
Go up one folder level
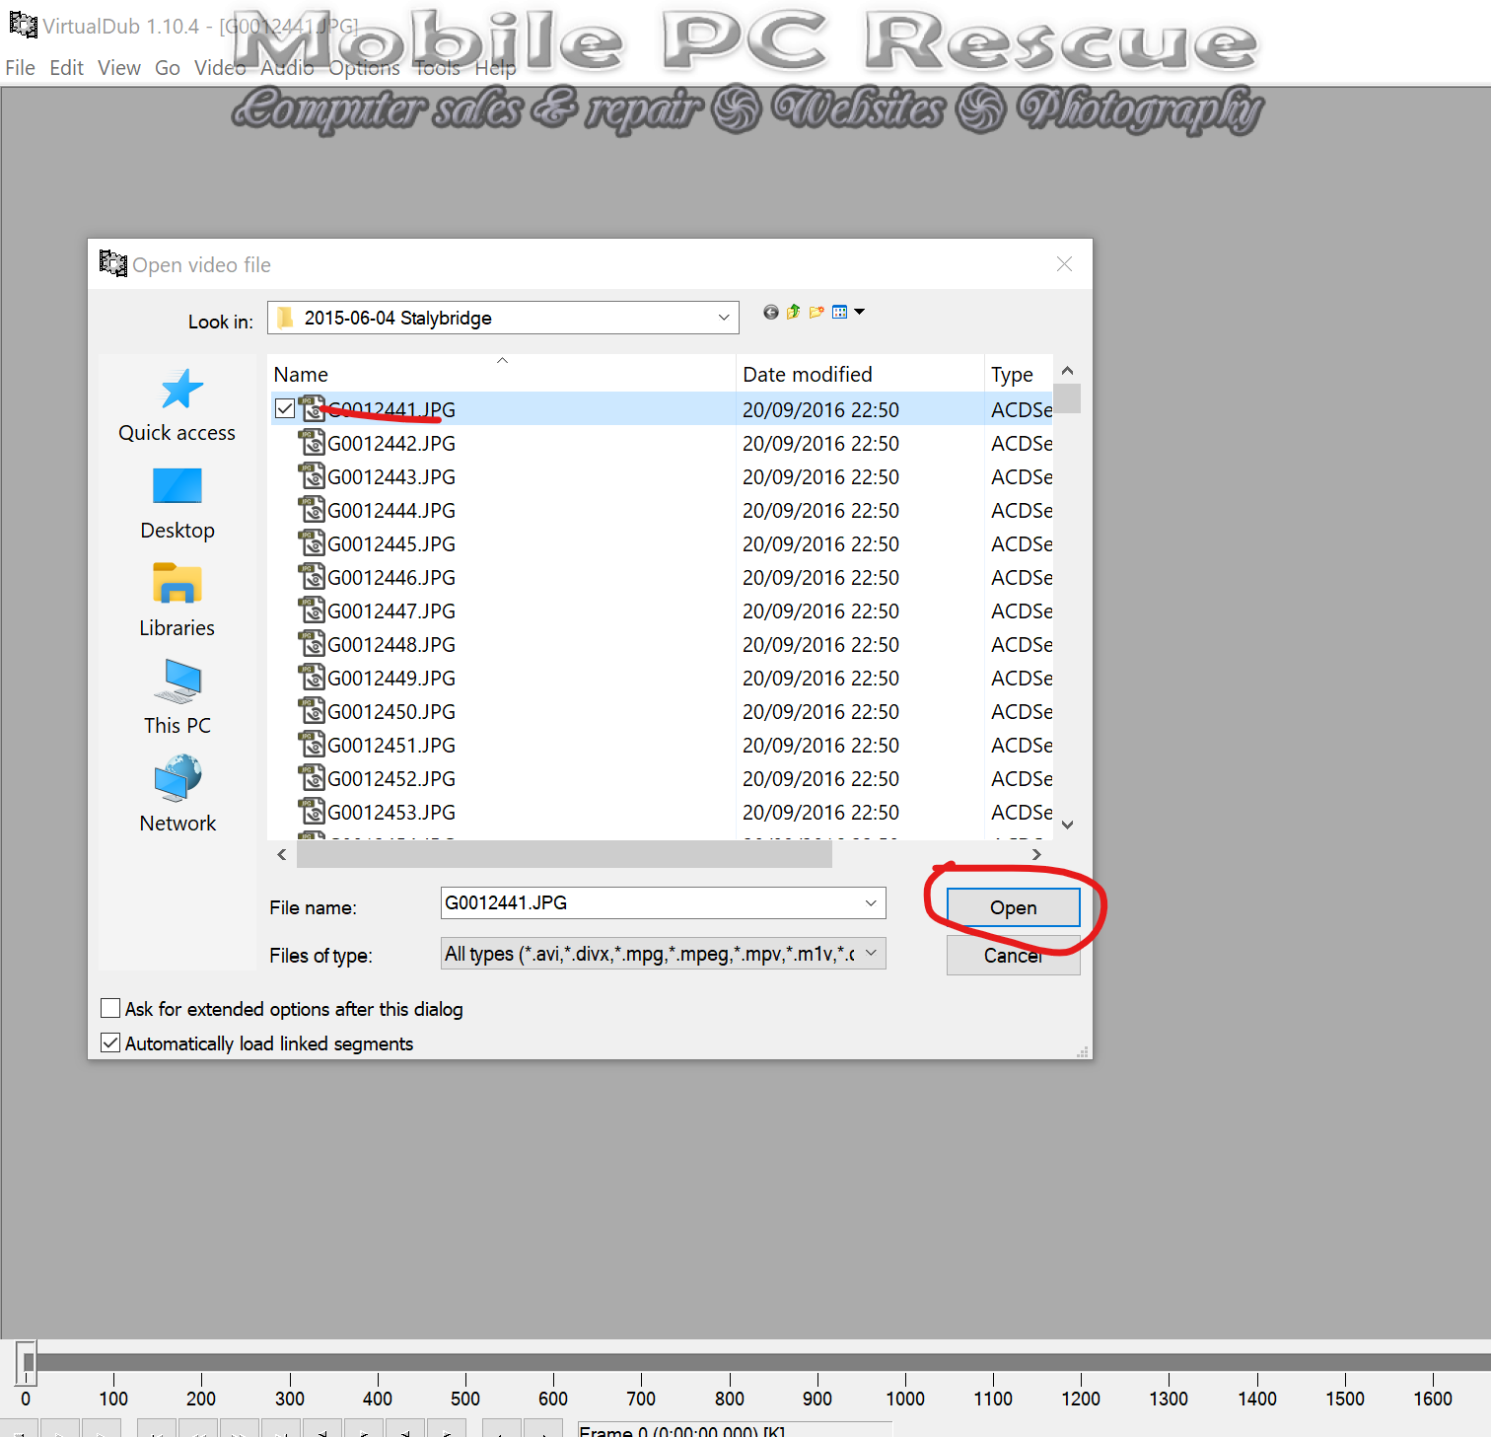(793, 313)
